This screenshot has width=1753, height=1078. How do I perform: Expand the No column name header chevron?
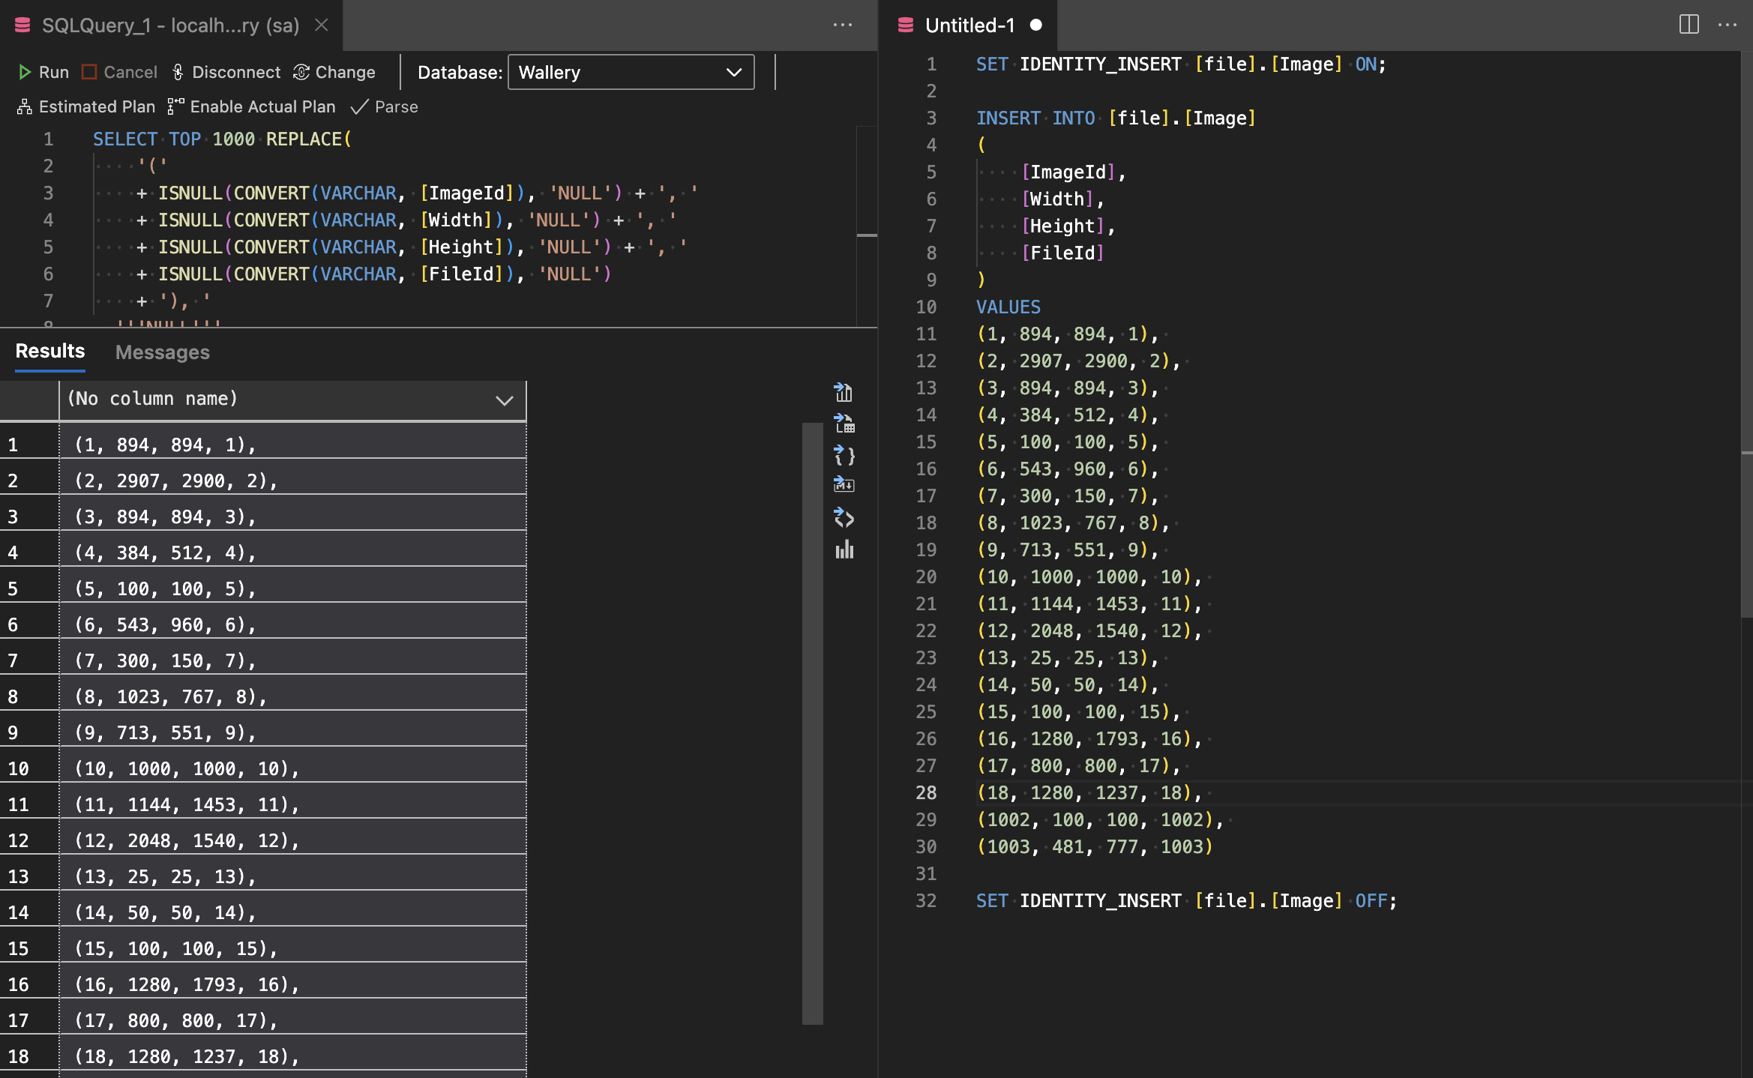(x=505, y=400)
